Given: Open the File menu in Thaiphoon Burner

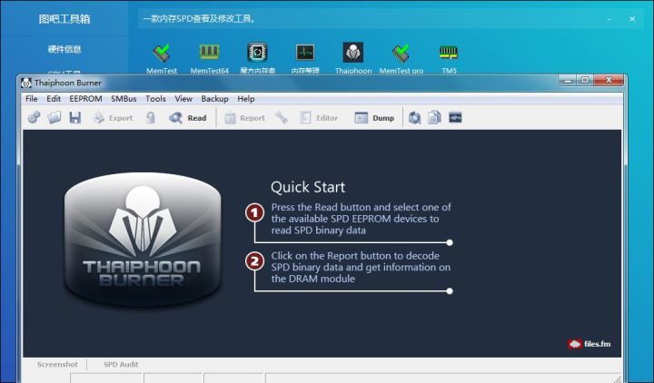Looking at the screenshot, I should 31,99.
